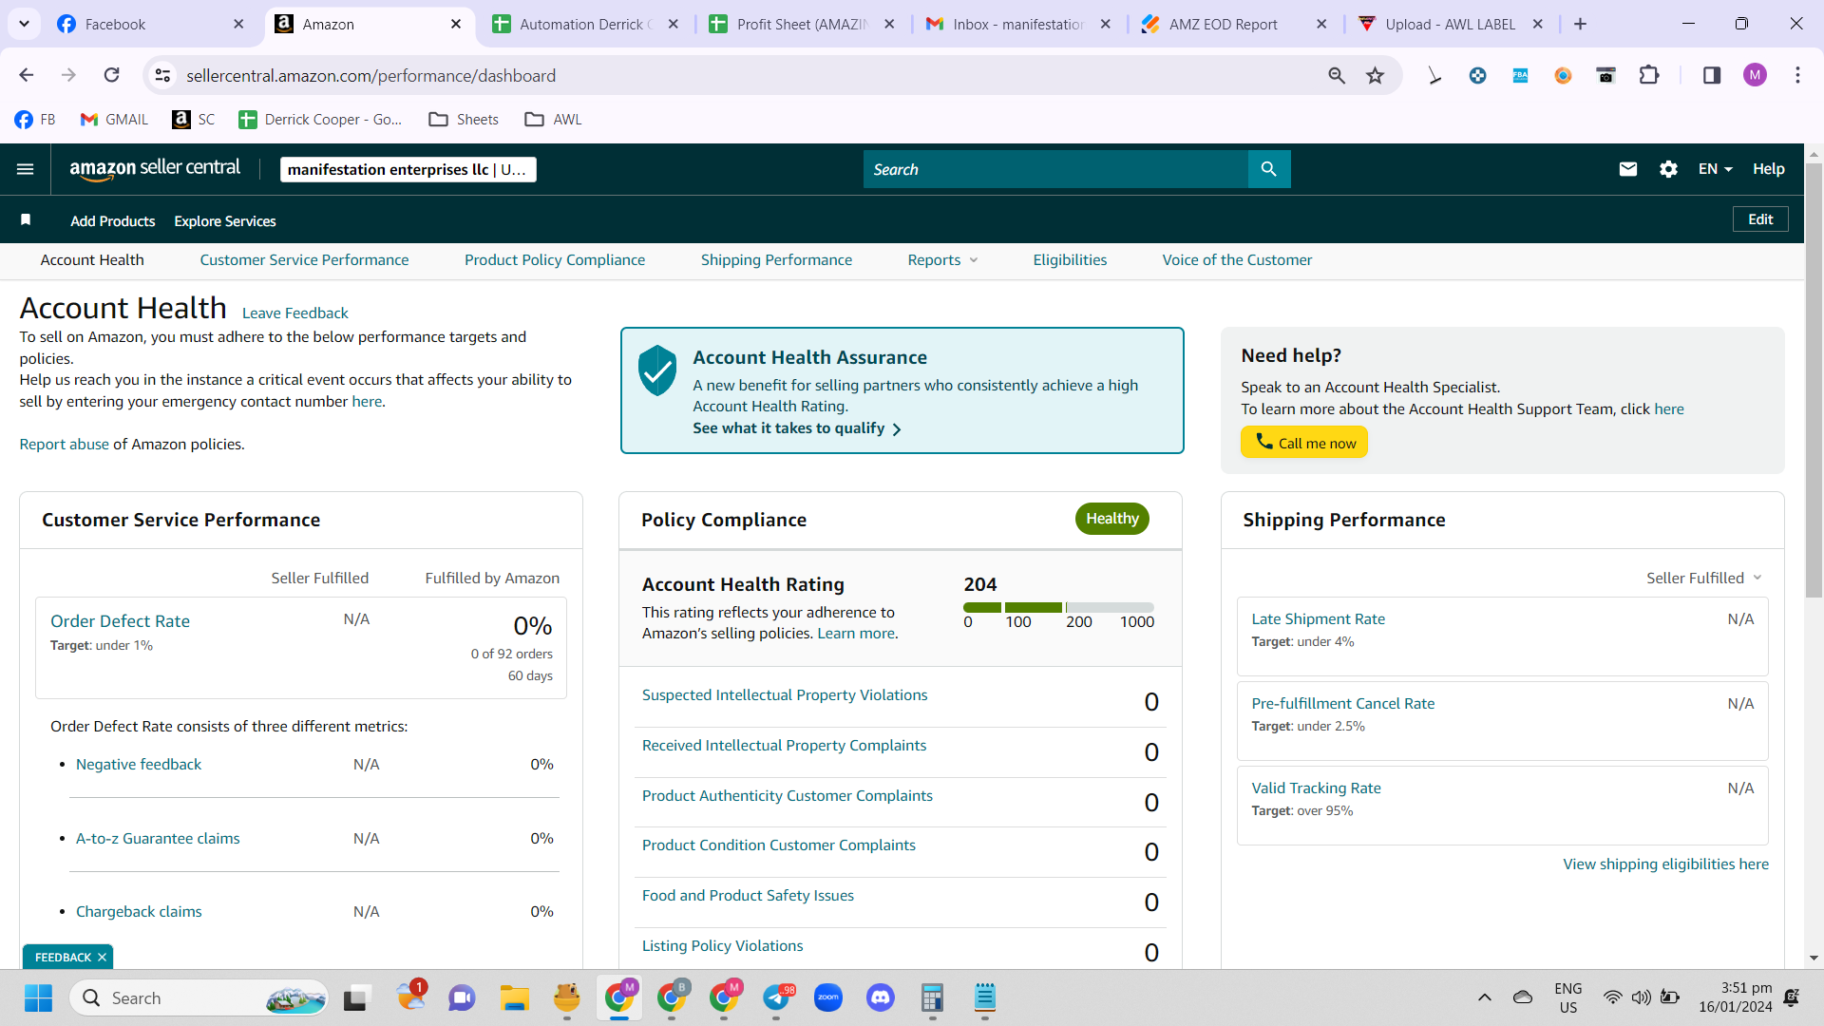The height and width of the screenshot is (1026, 1824).
Task: Open the FB bookmark shortcut
Action: coord(35,119)
